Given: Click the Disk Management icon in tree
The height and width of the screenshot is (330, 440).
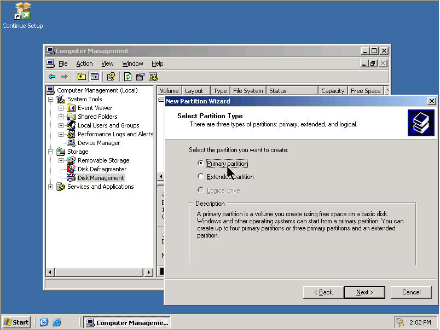Looking at the screenshot, I should pyautogui.click(x=71, y=178).
